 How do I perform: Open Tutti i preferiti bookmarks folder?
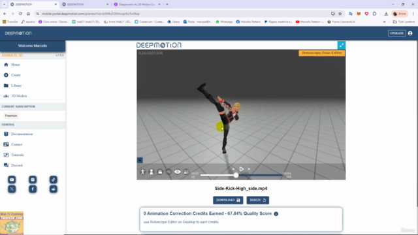[404, 22]
